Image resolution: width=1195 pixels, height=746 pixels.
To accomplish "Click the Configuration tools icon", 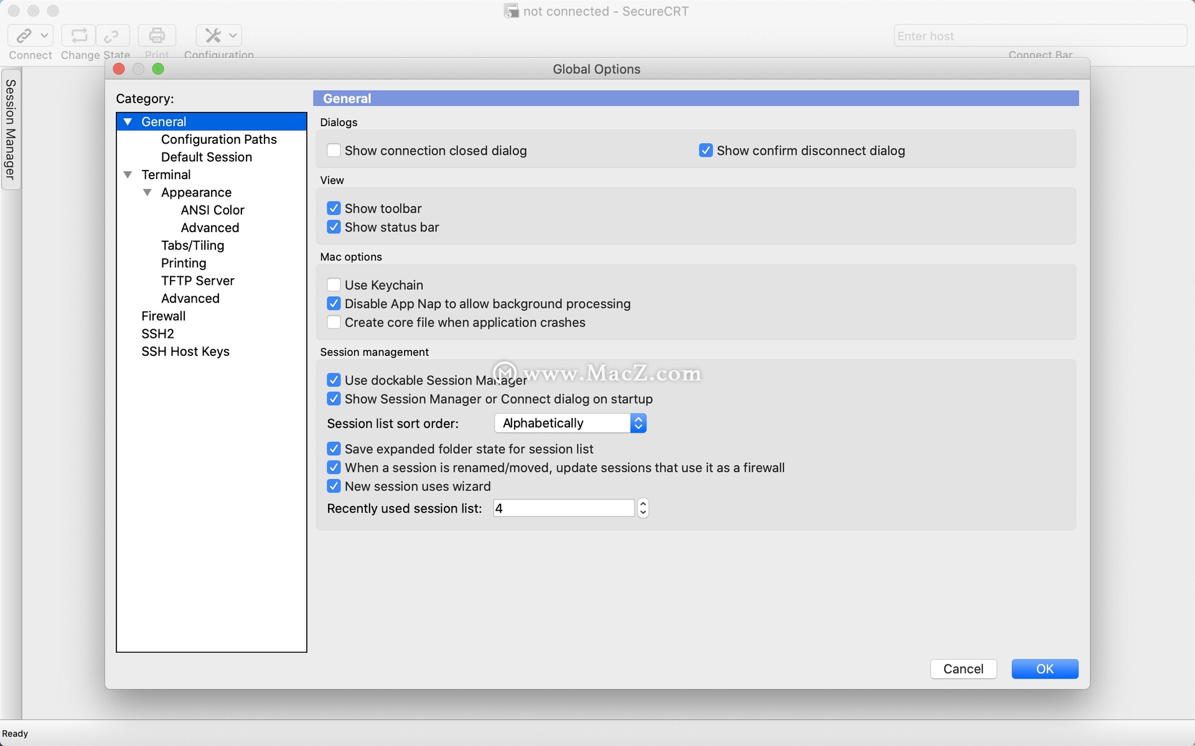I will (213, 35).
